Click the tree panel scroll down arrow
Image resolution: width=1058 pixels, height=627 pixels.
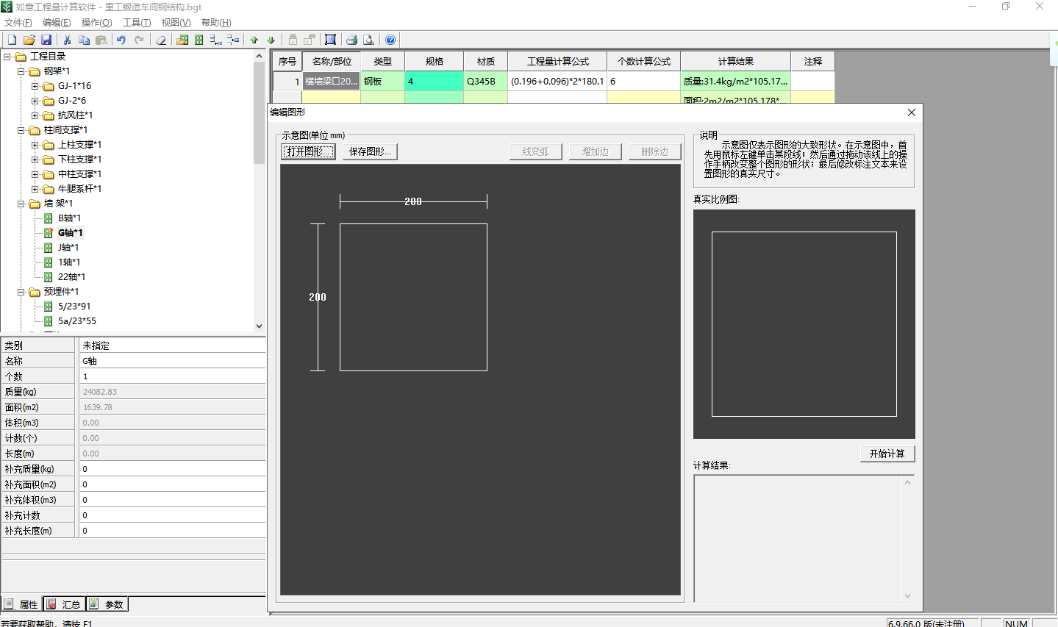click(259, 326)
